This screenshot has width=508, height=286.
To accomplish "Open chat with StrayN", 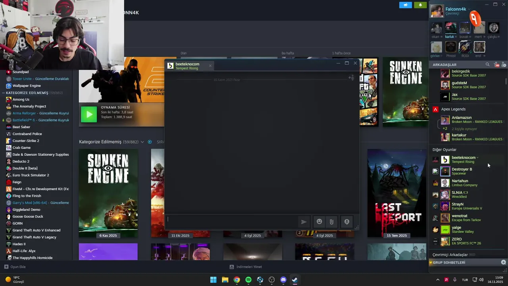I will coord(468,206).
